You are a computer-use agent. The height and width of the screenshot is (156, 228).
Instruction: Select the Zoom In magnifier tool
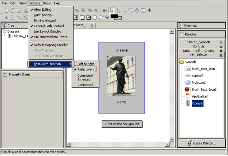117,11
